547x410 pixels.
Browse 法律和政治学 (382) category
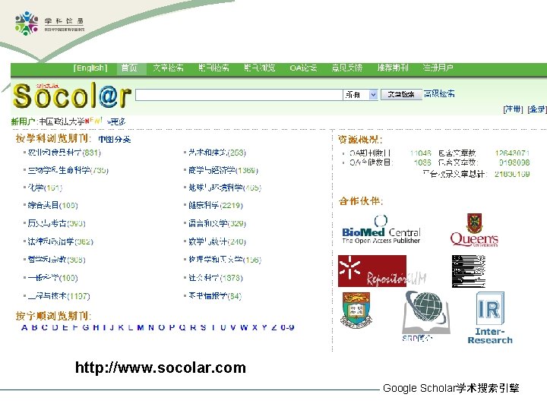point(60,241)
